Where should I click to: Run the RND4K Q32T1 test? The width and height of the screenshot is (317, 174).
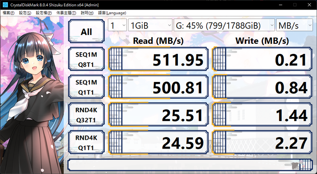pyautogui.click(x=86, y=115)
